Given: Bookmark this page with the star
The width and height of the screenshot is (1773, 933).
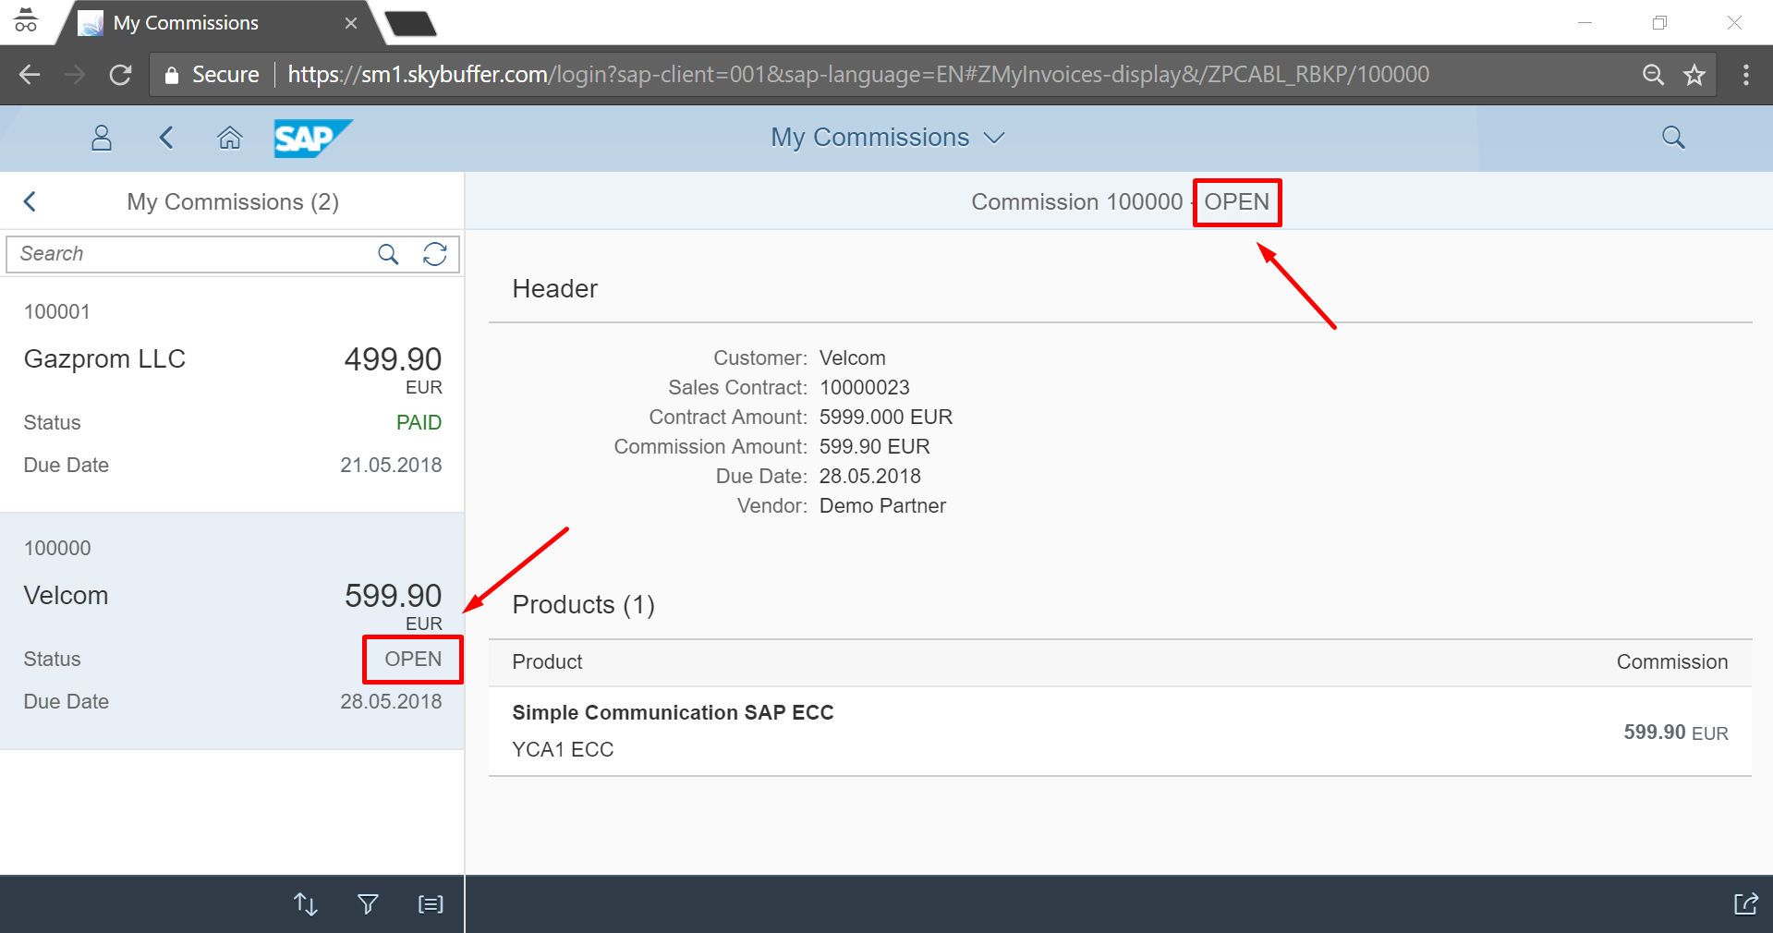Looking at the screenshot, I should (x=1694, y=75).
